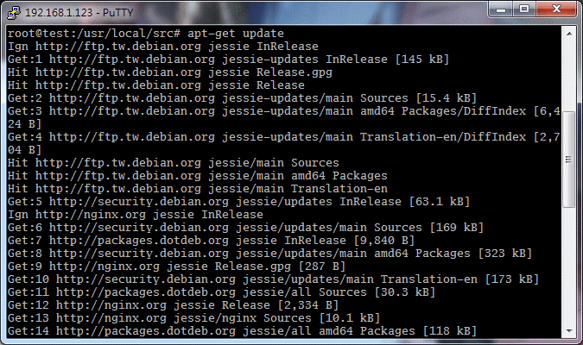Click the 'Hit http://ftp.tw.debian.org jessie Release' line
The height and width of the screenshot is (345, 583).
click(x=156, y=85)
